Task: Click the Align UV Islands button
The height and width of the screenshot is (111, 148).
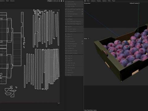Action: click(x=74, y=46)
